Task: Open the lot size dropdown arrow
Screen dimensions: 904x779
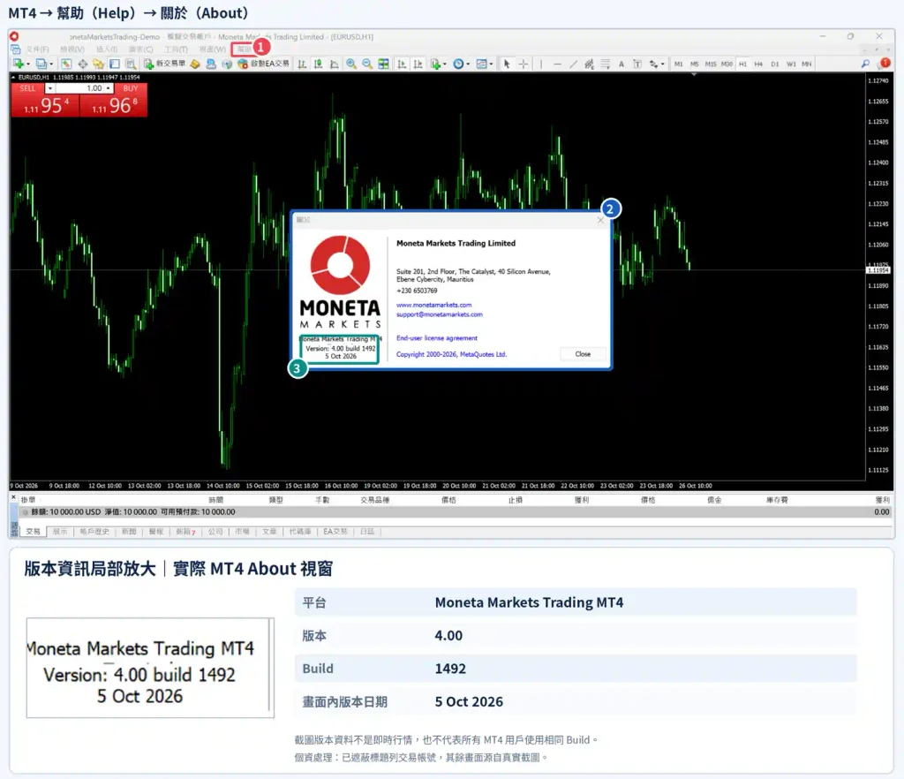Action: coord(50,88)
